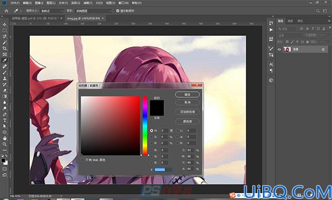The image size is (332, 200).
Task: Select the R red radio button
Action: (x=152, y=150)
